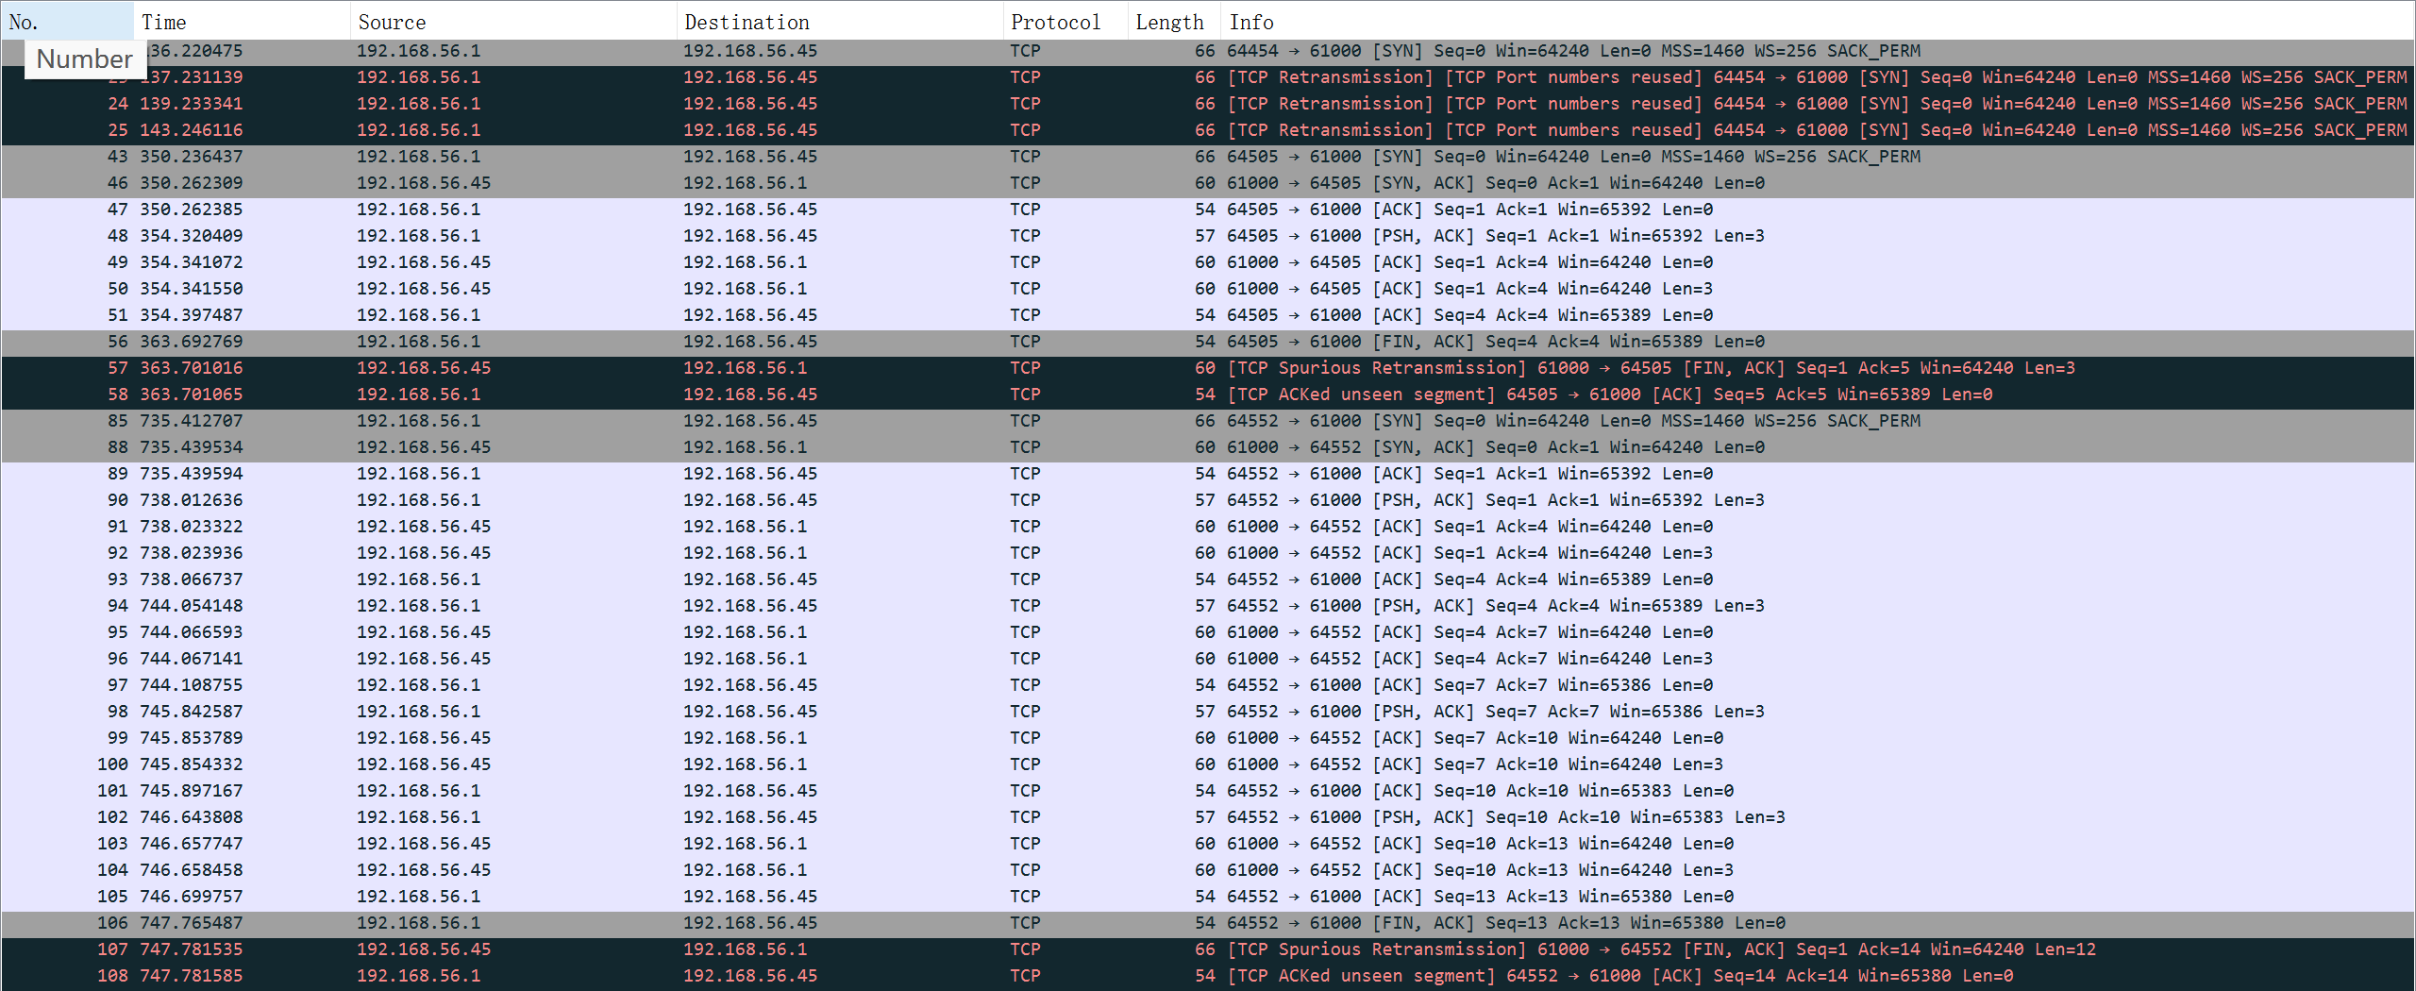Image resolution: width=2416 pixels, height=991 pixels.
Task: Click the Destination column header
Action: point(840,21)
